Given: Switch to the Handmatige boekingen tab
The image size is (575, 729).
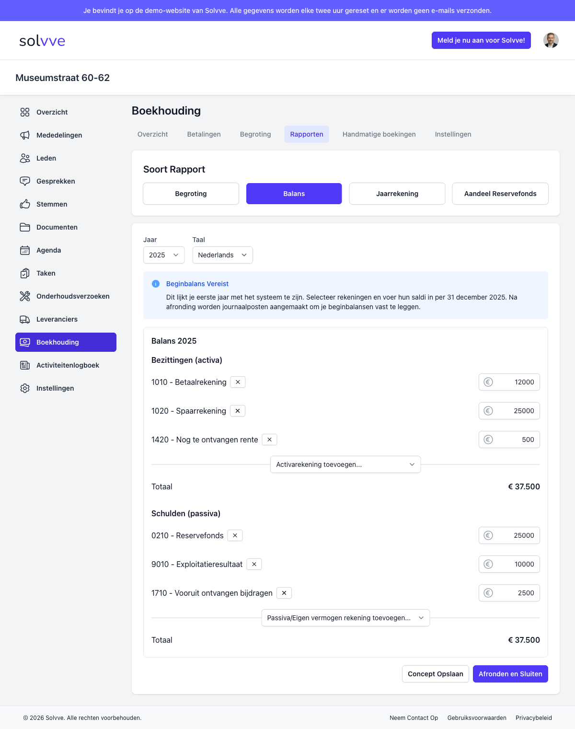Looking at the screenshot, I should click(379, 134).
